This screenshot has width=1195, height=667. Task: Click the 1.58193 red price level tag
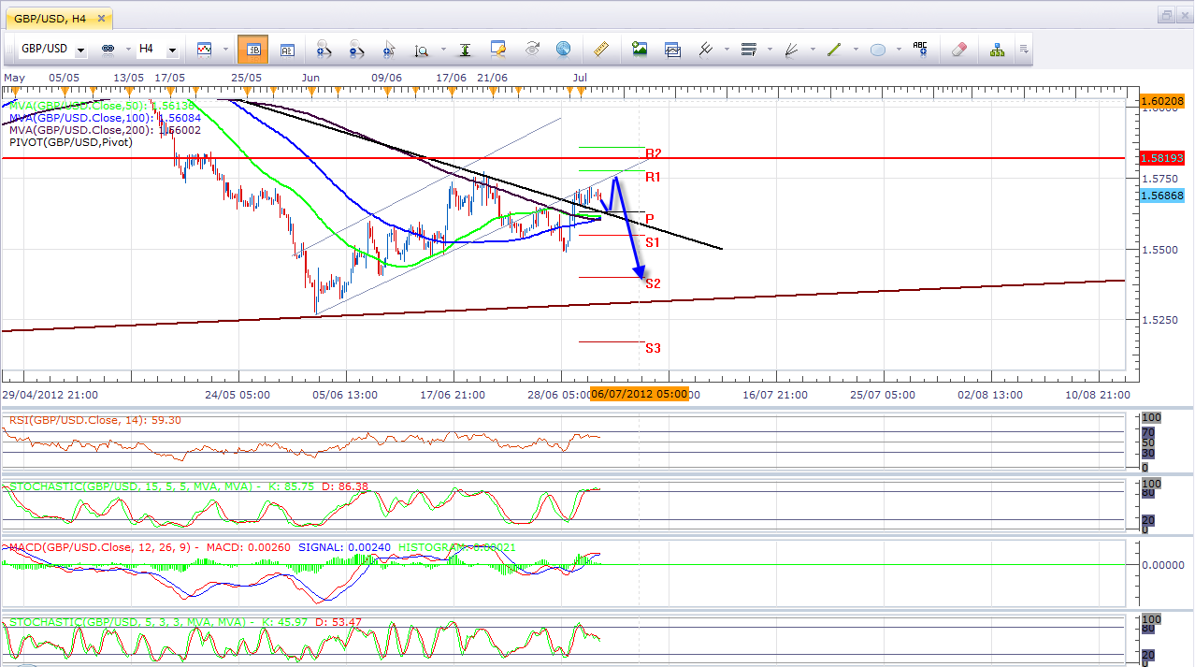point(1162,158)
